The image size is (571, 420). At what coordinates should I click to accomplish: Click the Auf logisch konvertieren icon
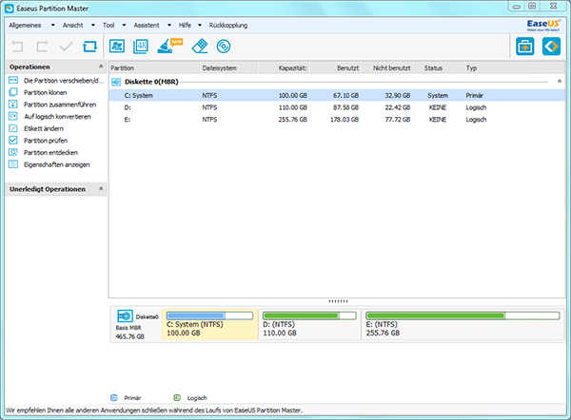(13, 116)
